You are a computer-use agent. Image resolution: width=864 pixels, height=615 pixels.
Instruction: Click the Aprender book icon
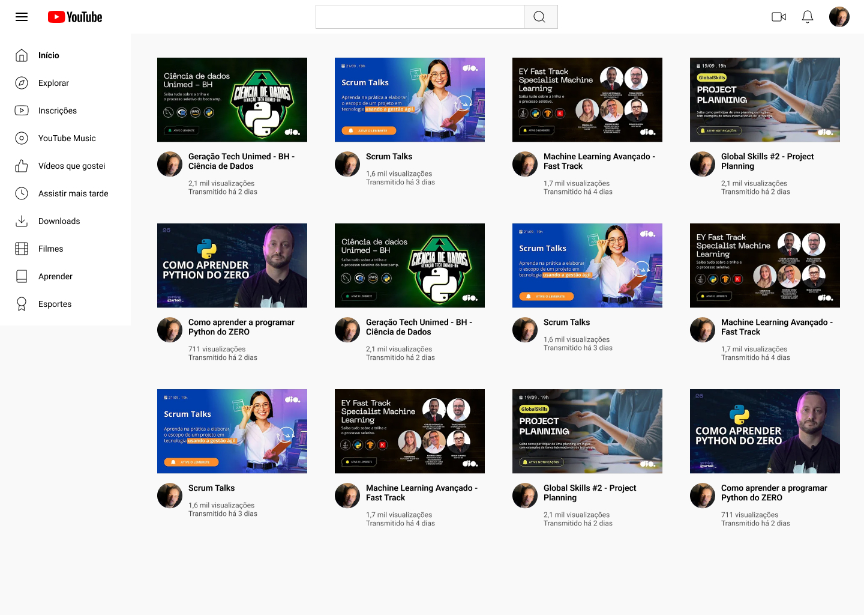pos(22,276)
